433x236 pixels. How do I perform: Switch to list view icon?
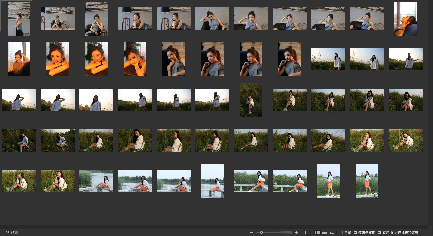[332, 233]
